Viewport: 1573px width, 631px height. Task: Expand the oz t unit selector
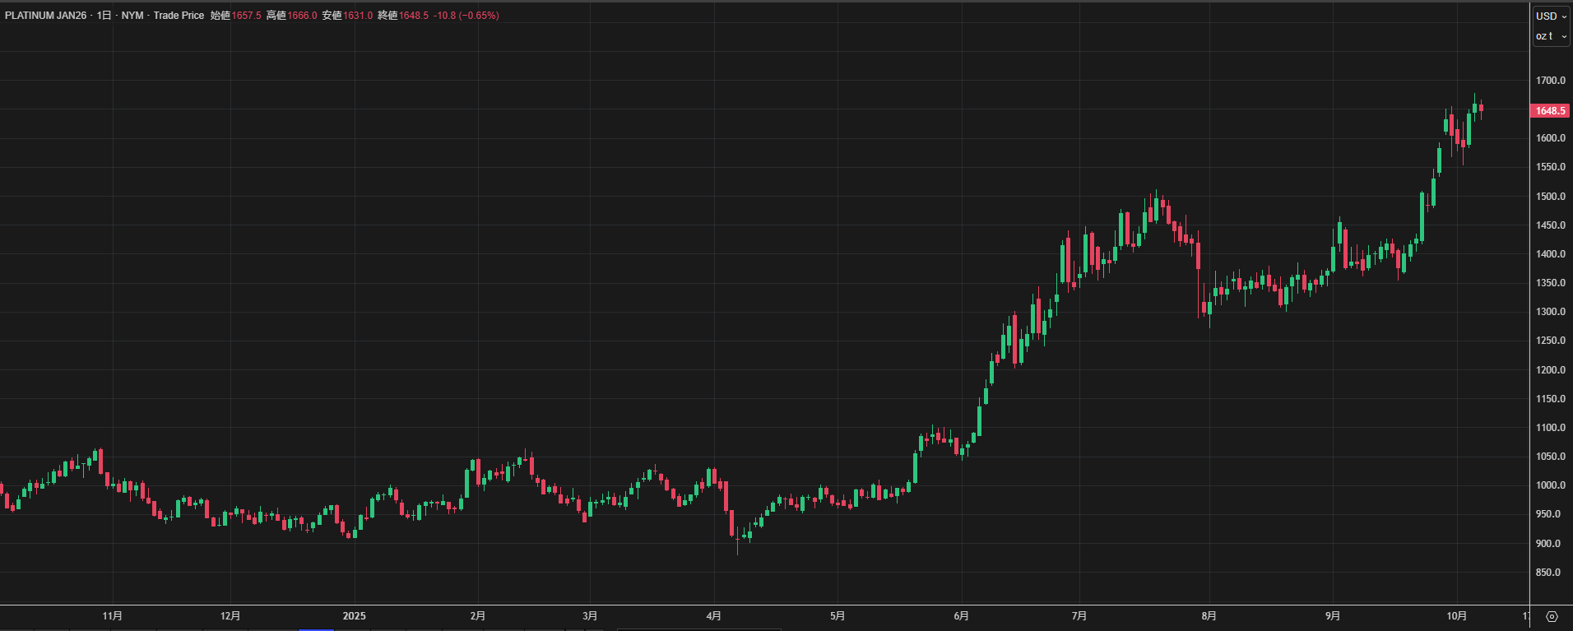(x=1551, y=36)
